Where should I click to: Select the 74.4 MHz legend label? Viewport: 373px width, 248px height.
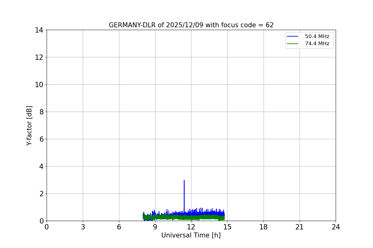317,44
